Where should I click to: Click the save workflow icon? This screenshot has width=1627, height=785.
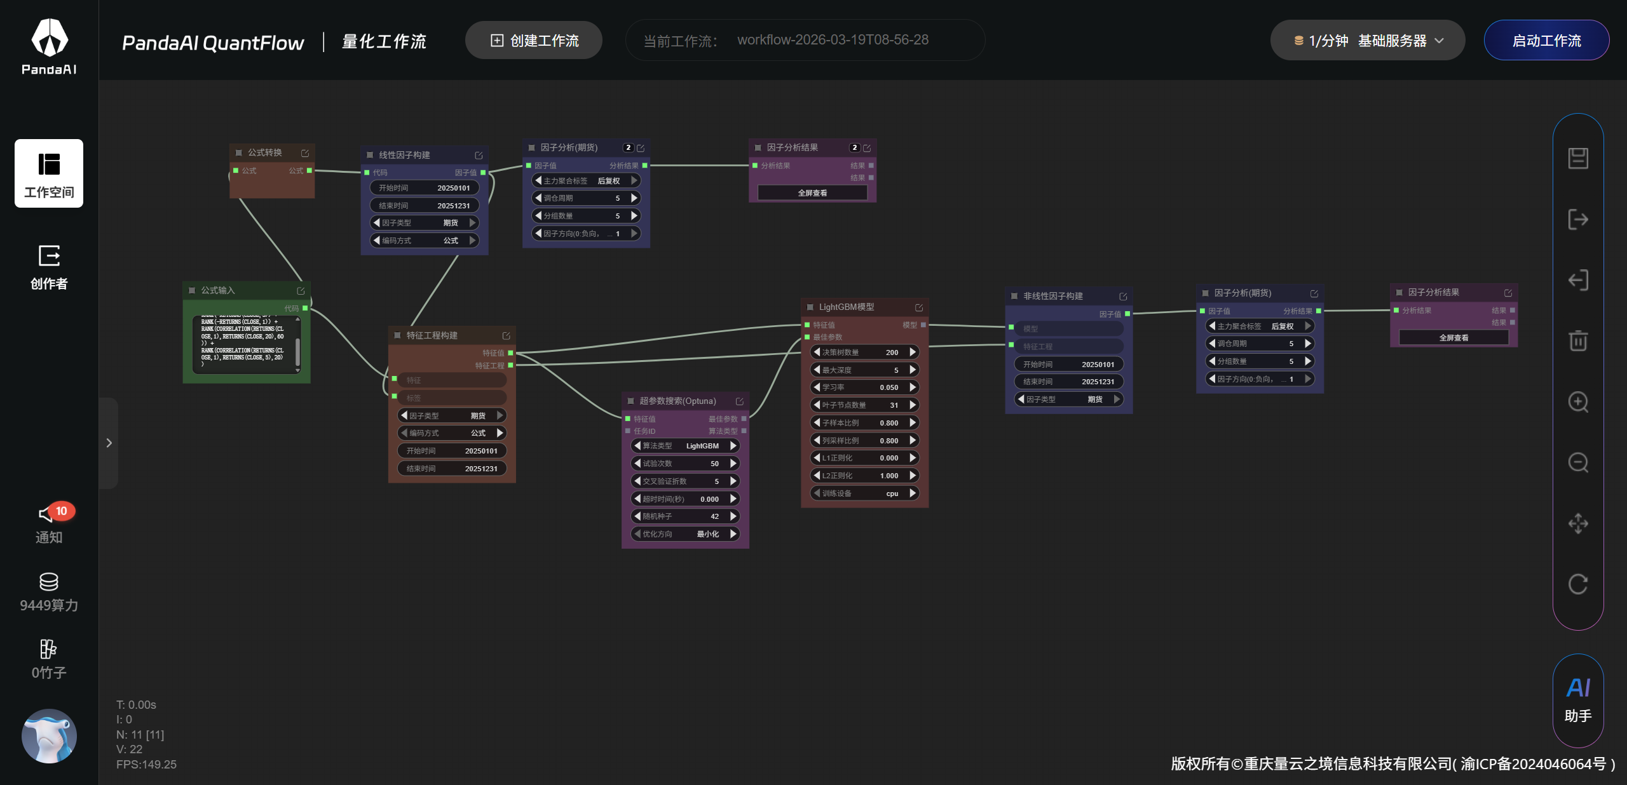tap(1578, 158)
